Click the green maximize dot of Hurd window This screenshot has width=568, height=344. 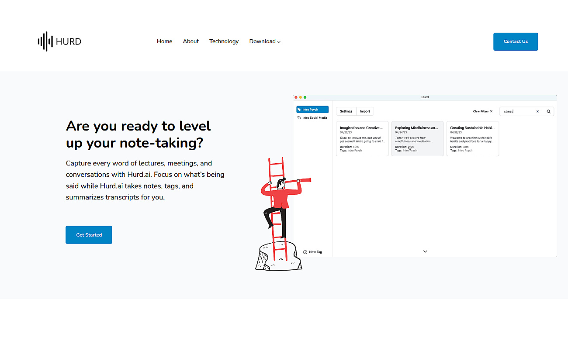tap(305, 97)
